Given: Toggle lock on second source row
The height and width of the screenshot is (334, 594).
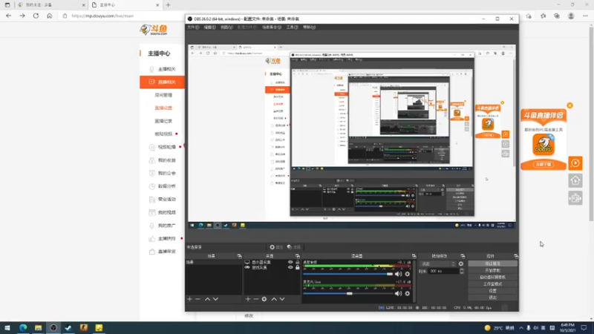Looking at the screenshot, I should (298, 267).
